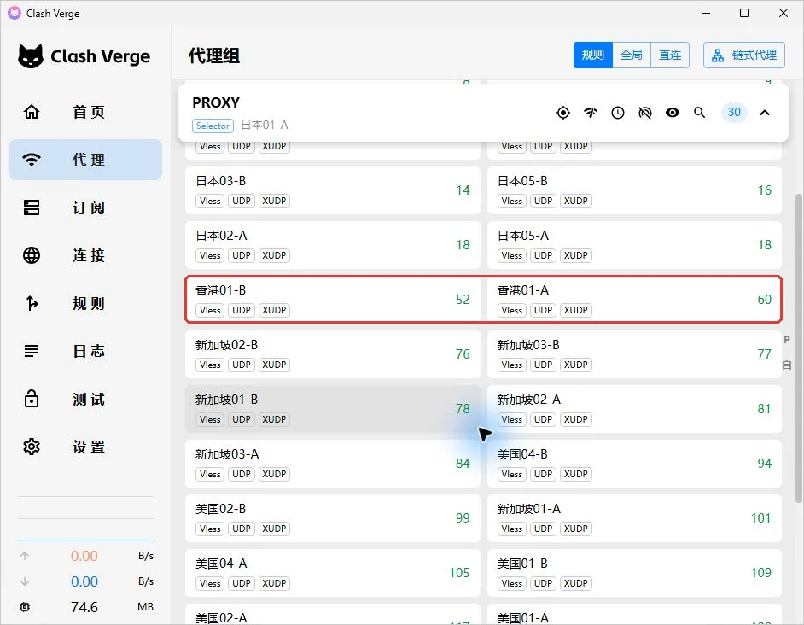
Task: Click the 链式代理 chain proxy button
Action: click(x=744, y=55)
